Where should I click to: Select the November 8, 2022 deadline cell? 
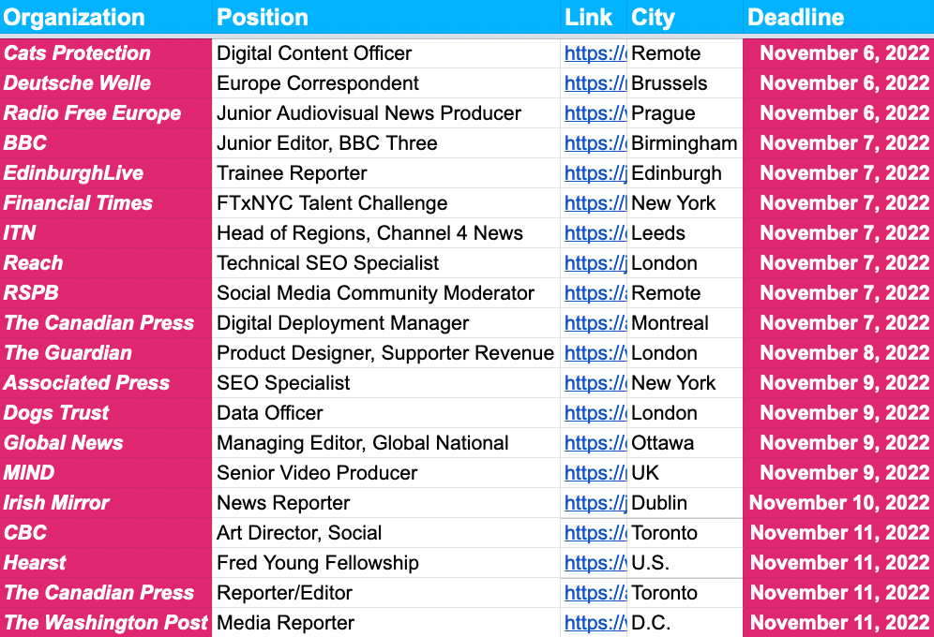pyautogui.click(x=838, y=353)
